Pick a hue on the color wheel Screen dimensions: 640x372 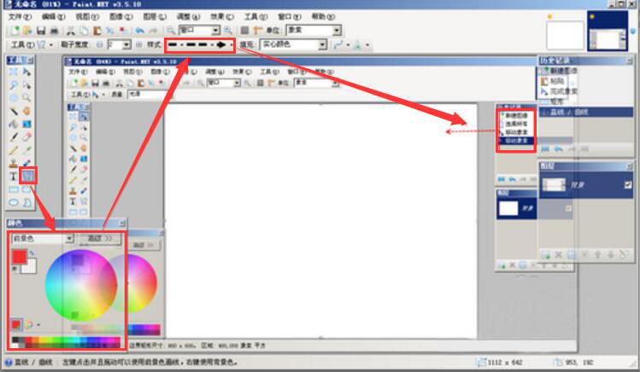click(81, 285)
